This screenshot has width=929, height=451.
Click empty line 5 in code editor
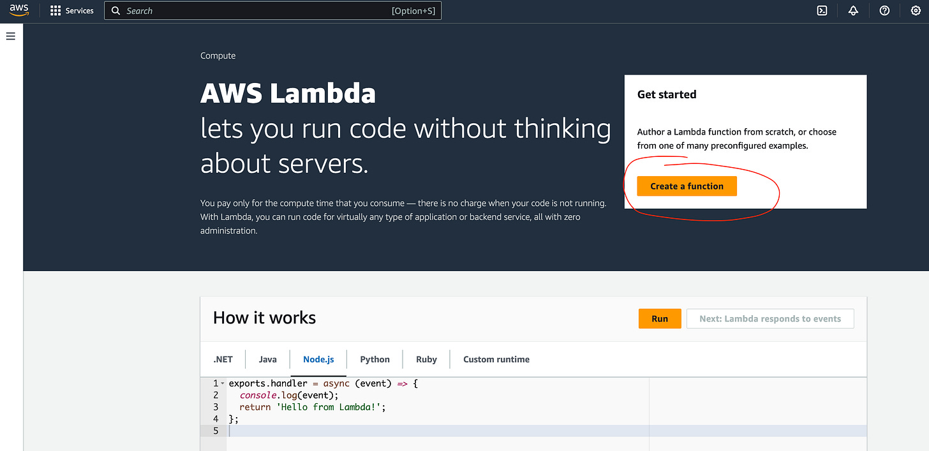(x=546, y=431)
